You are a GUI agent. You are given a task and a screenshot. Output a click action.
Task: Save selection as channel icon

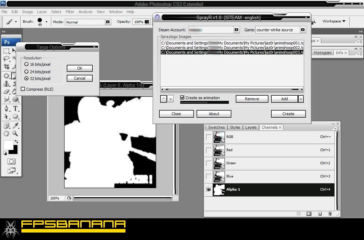coord(308,214)
